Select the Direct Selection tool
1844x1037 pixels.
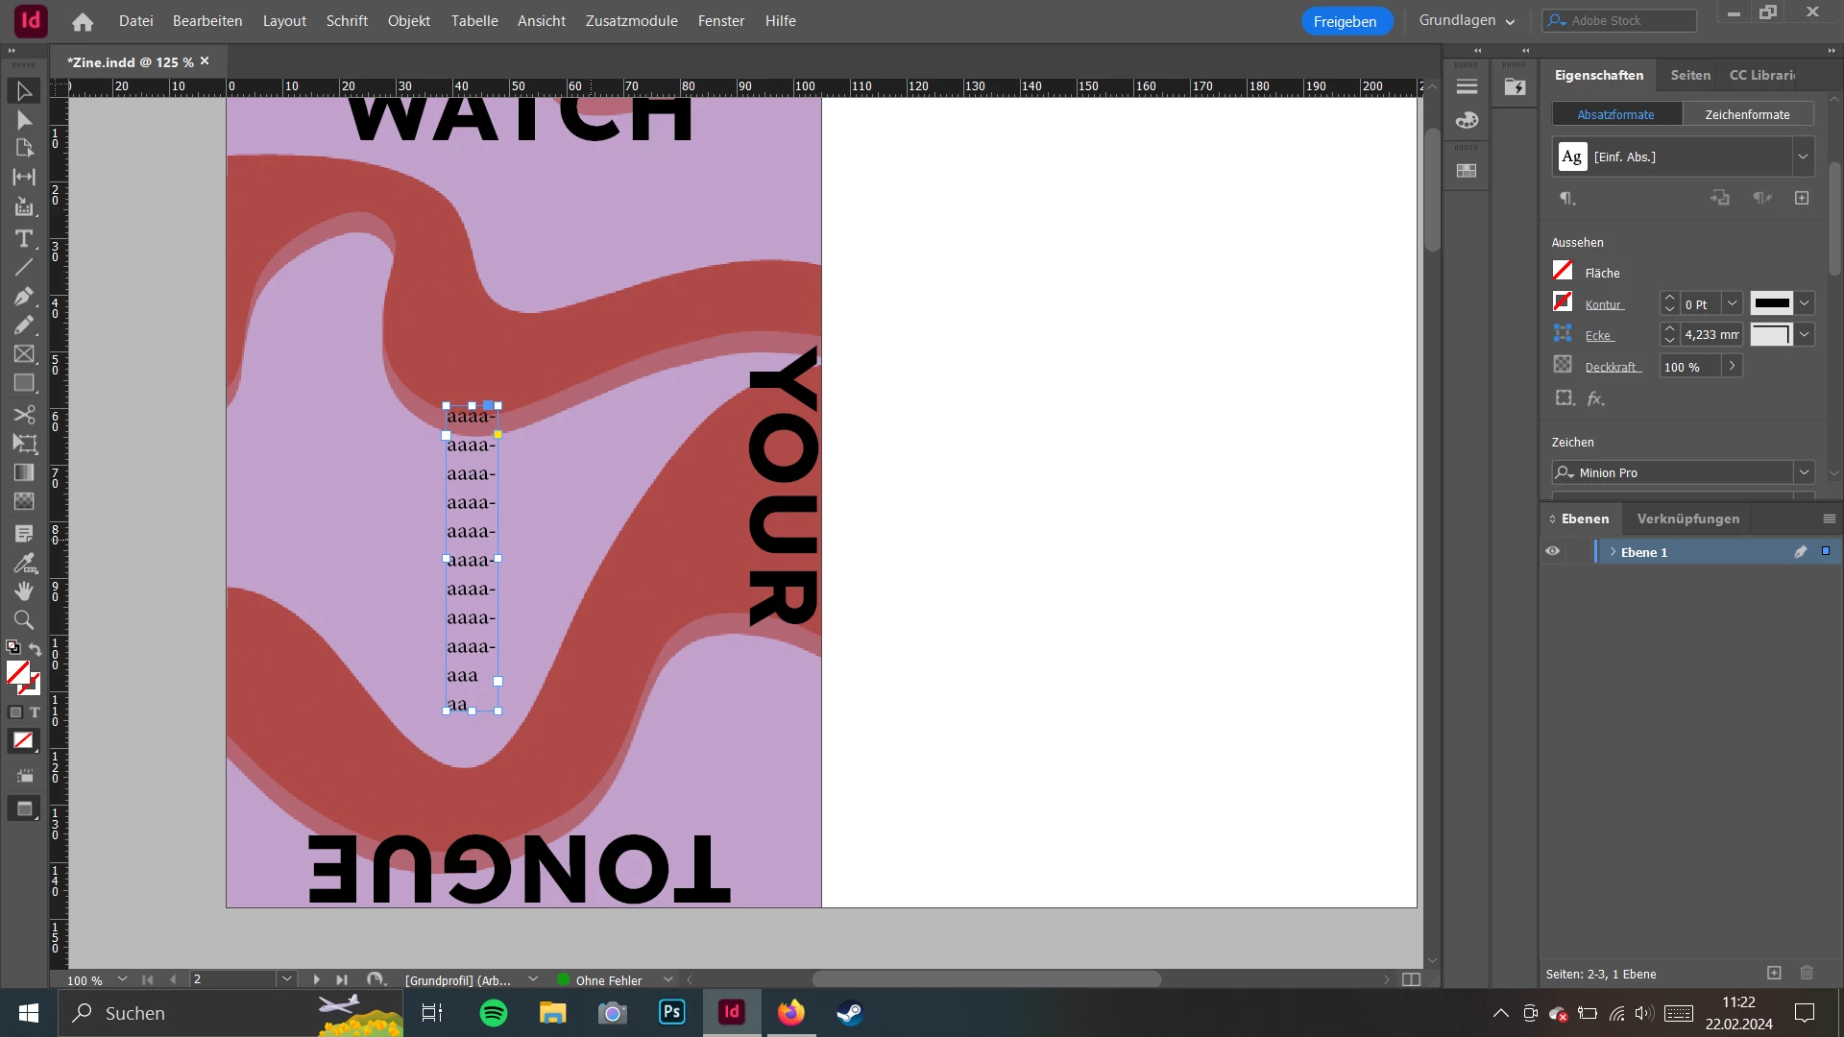pyautogui.click(x=24, y=120)
